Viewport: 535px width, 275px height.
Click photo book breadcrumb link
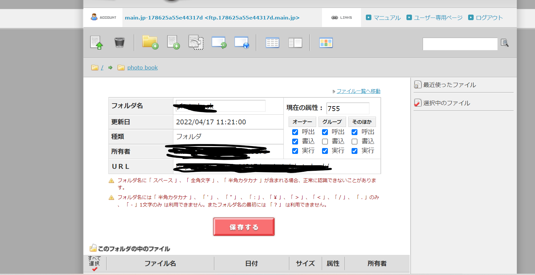[x=143, y=68]
